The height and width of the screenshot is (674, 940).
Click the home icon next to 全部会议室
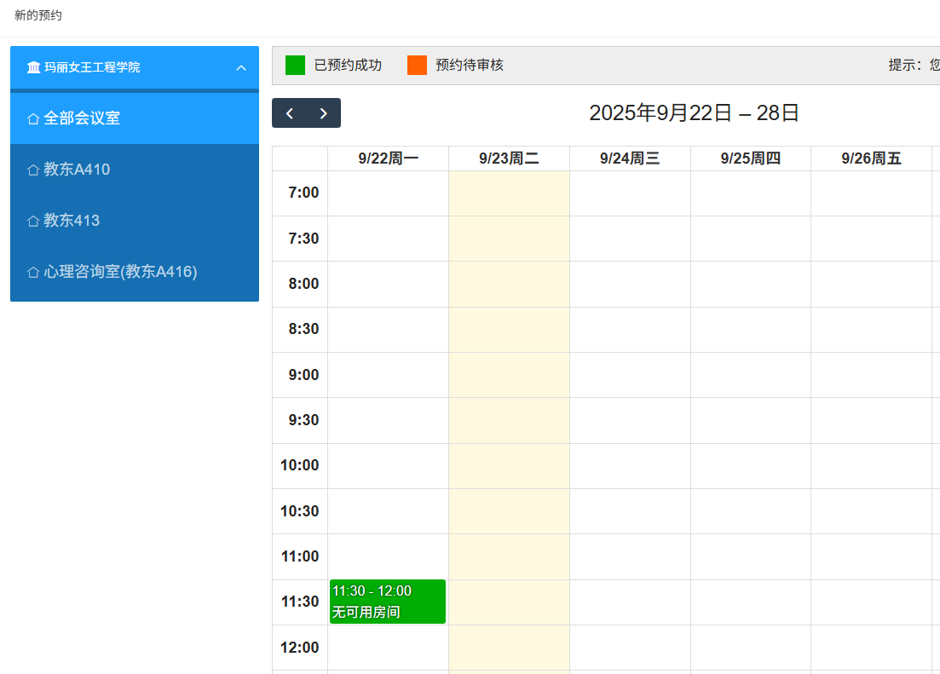pyautogui.click(x=33, y=118)
